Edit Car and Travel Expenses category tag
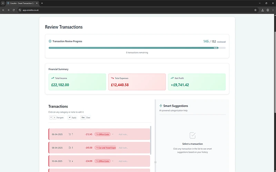The image size is (276, 172). [105, 148]
